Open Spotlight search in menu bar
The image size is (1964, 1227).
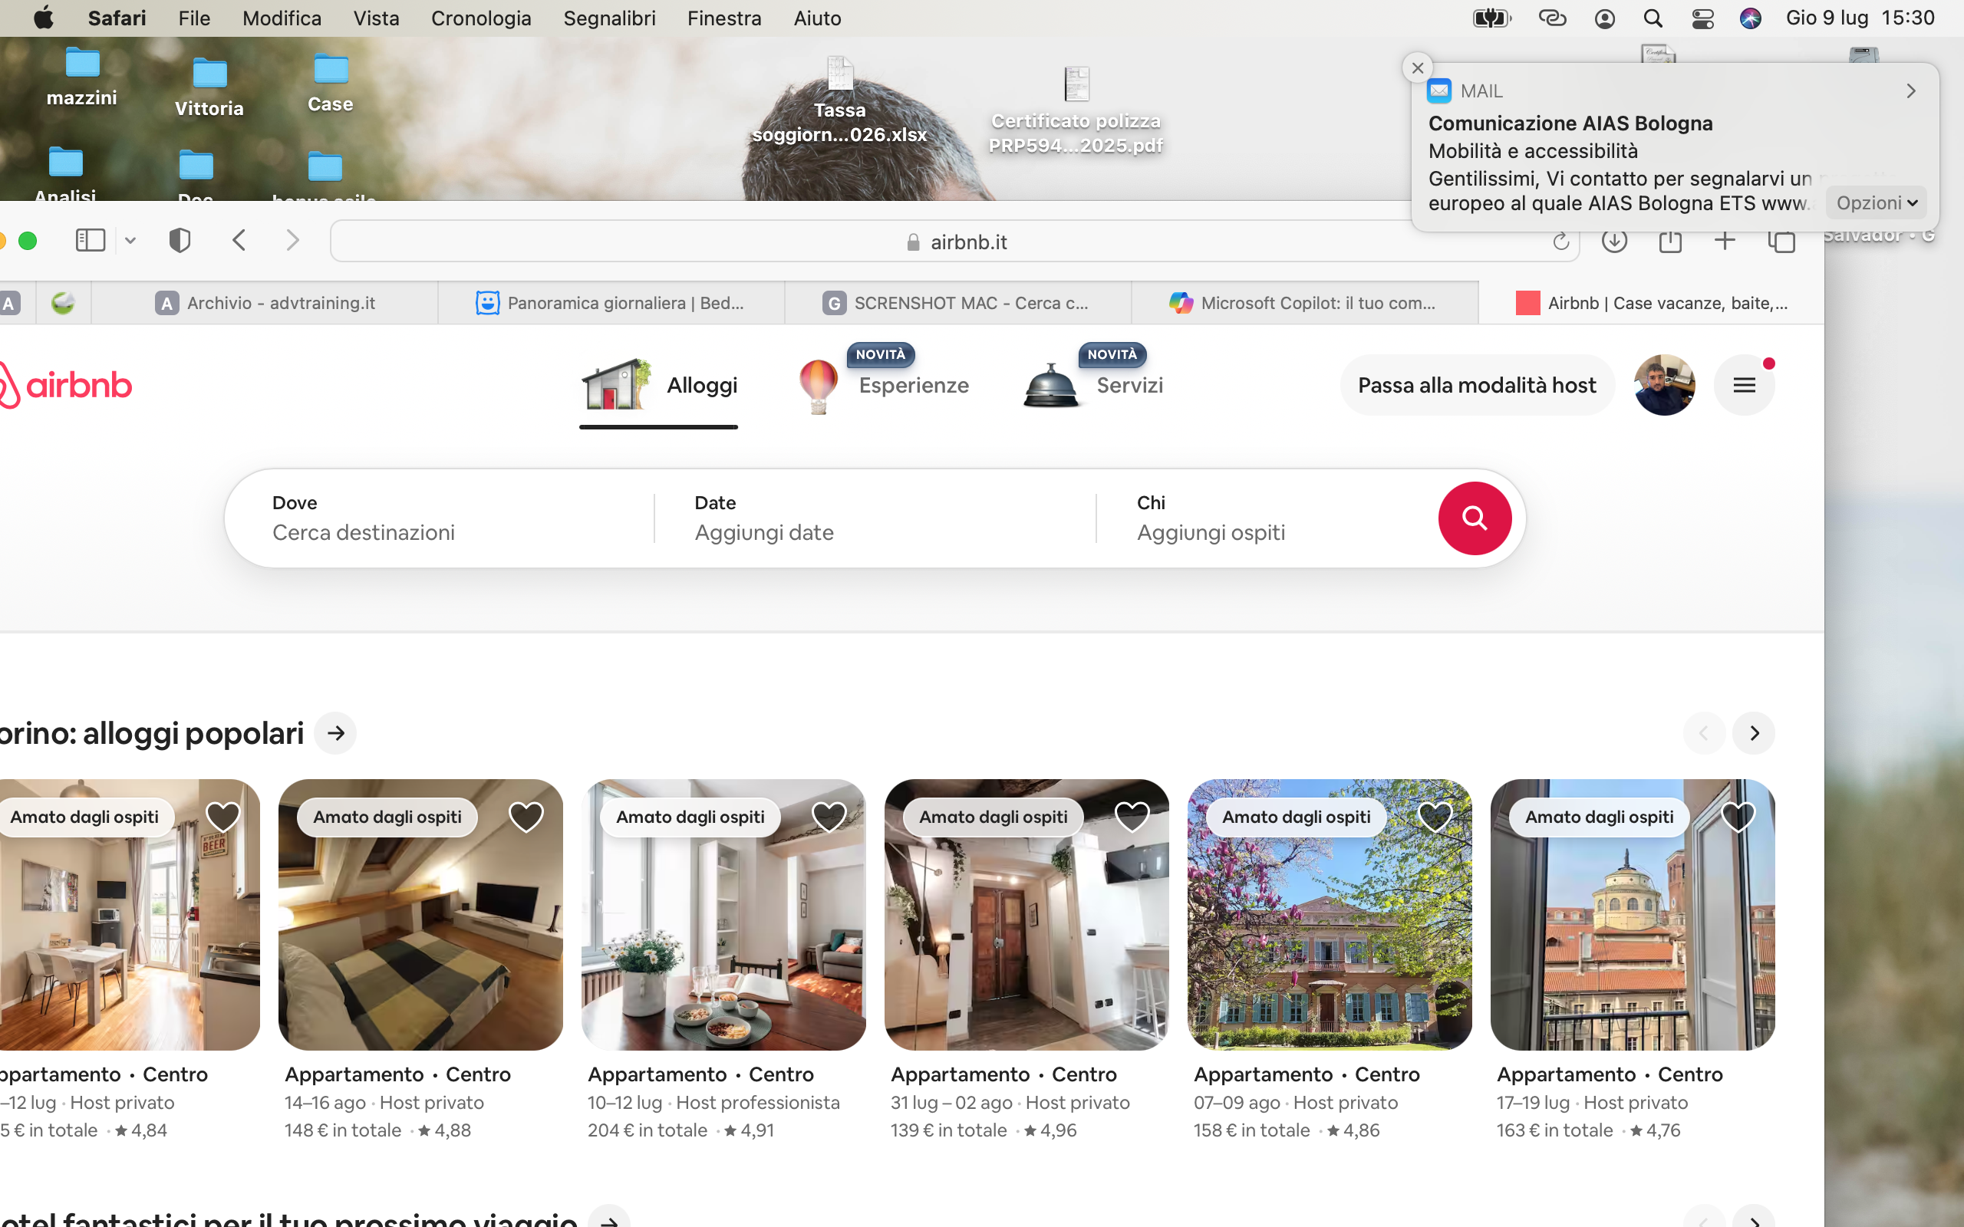[x=1653, y=18]
